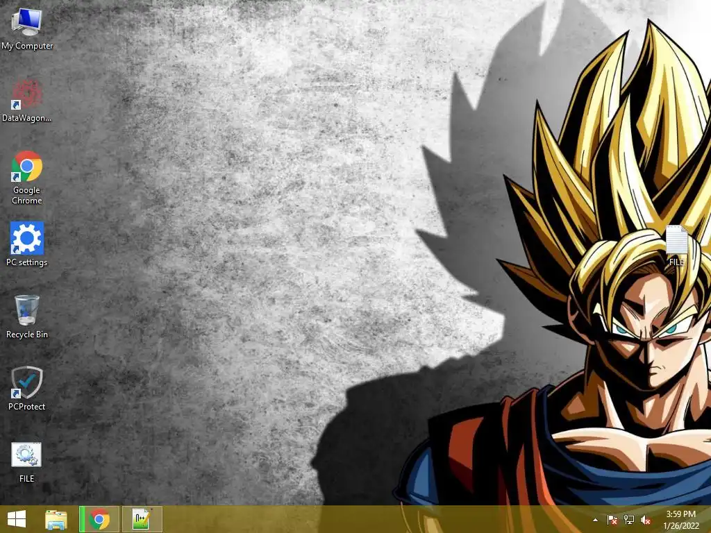Switch to Chrome in the taskbar
Screen dimensions: 711x533
click(99, 519)
